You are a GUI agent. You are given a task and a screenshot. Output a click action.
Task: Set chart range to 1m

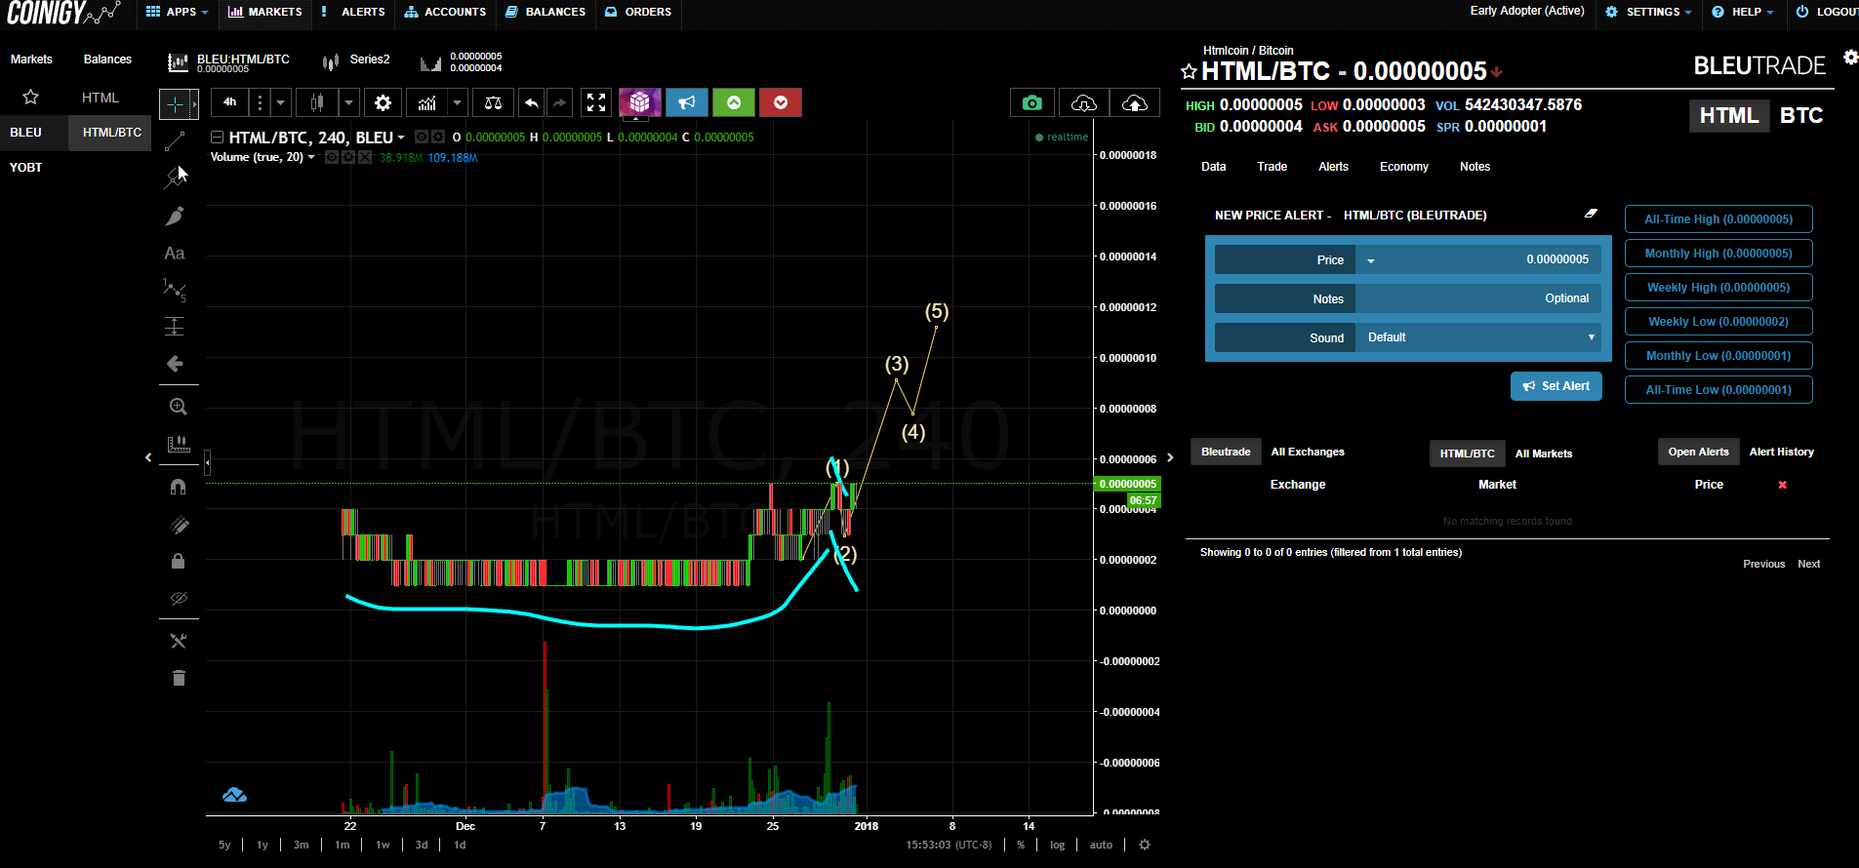(342, 845)
